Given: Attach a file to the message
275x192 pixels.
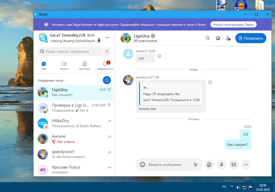Looking at the screenshot, I should point(209,165).
